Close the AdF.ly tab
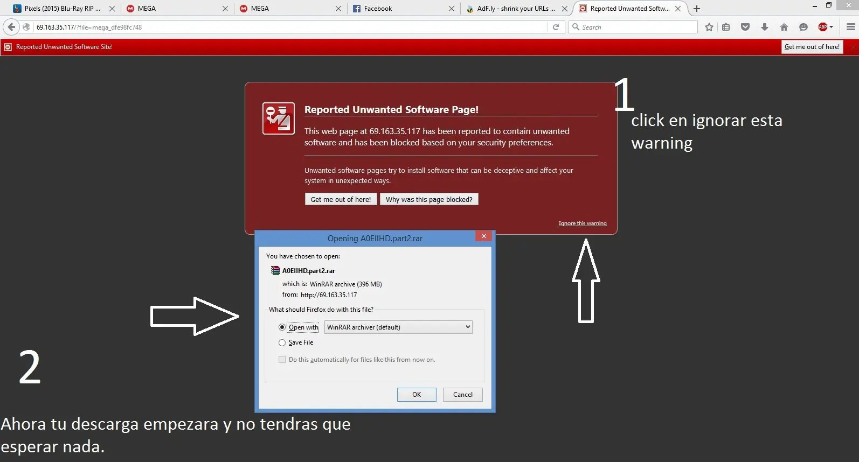Screen dimensions: 859x462 [x=565, y=9]
